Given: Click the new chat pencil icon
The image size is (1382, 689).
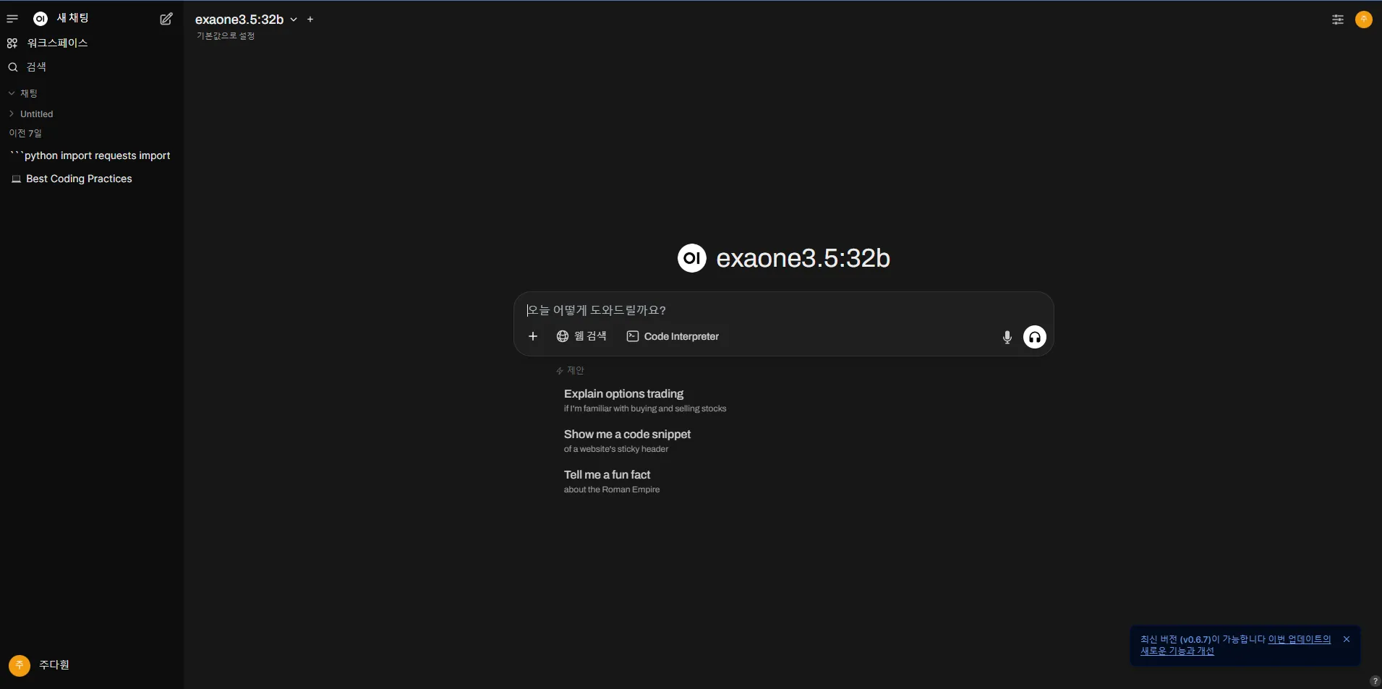Looking at the screenshot, I should click(x=166, y=19).
